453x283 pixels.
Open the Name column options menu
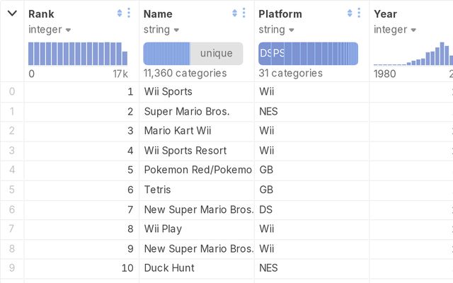(243, 13)
